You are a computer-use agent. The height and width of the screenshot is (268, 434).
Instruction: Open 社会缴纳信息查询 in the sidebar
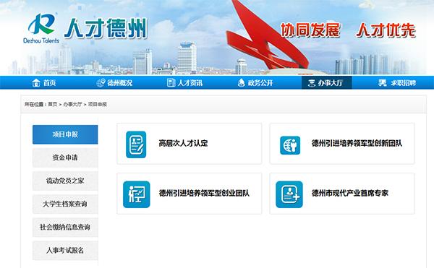(x=65, y=228)
